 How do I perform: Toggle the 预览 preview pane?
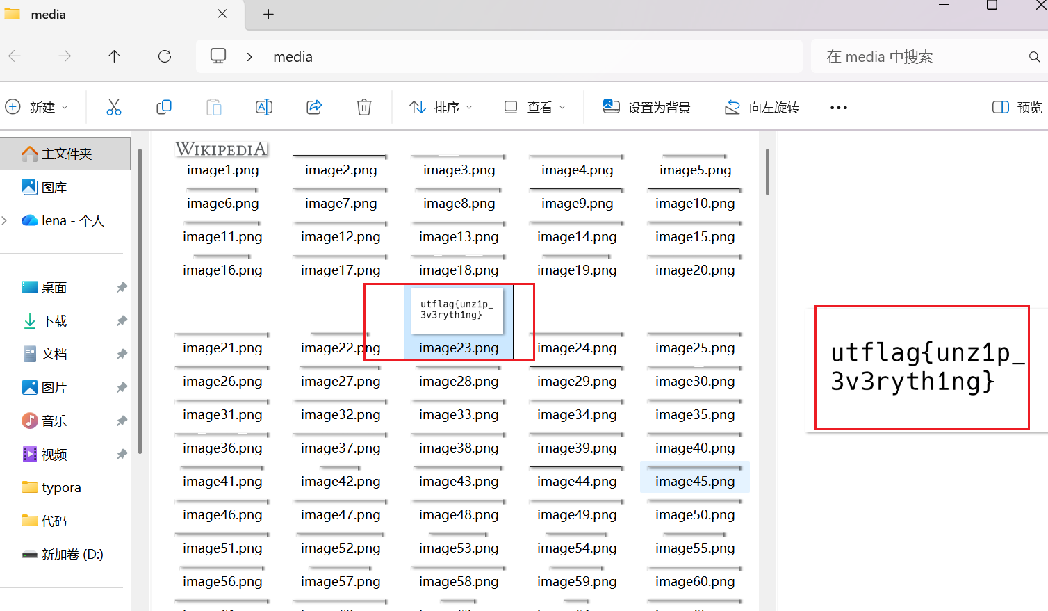click(x=1016, y=107)
